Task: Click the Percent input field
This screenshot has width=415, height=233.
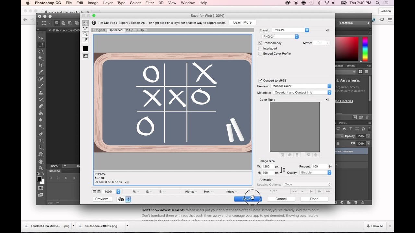Action: pyautogui.click(x=320, y=166)
